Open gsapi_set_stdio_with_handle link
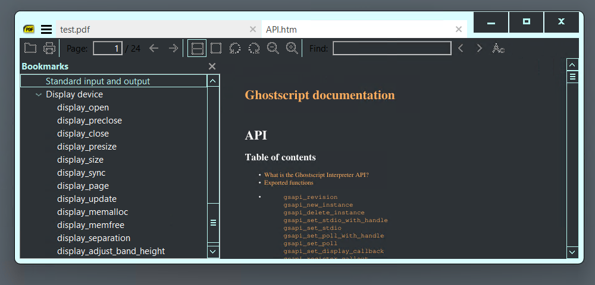The width and height of the screenshot is (595, 285). coord(336,220)
